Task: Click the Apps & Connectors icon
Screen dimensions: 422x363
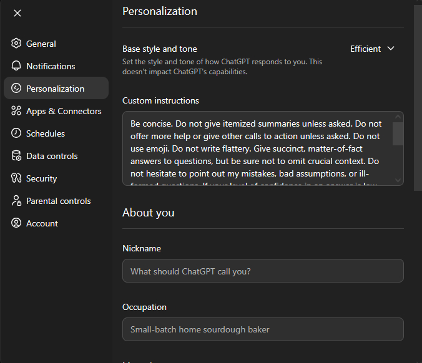Action: (x=16, y=111)
